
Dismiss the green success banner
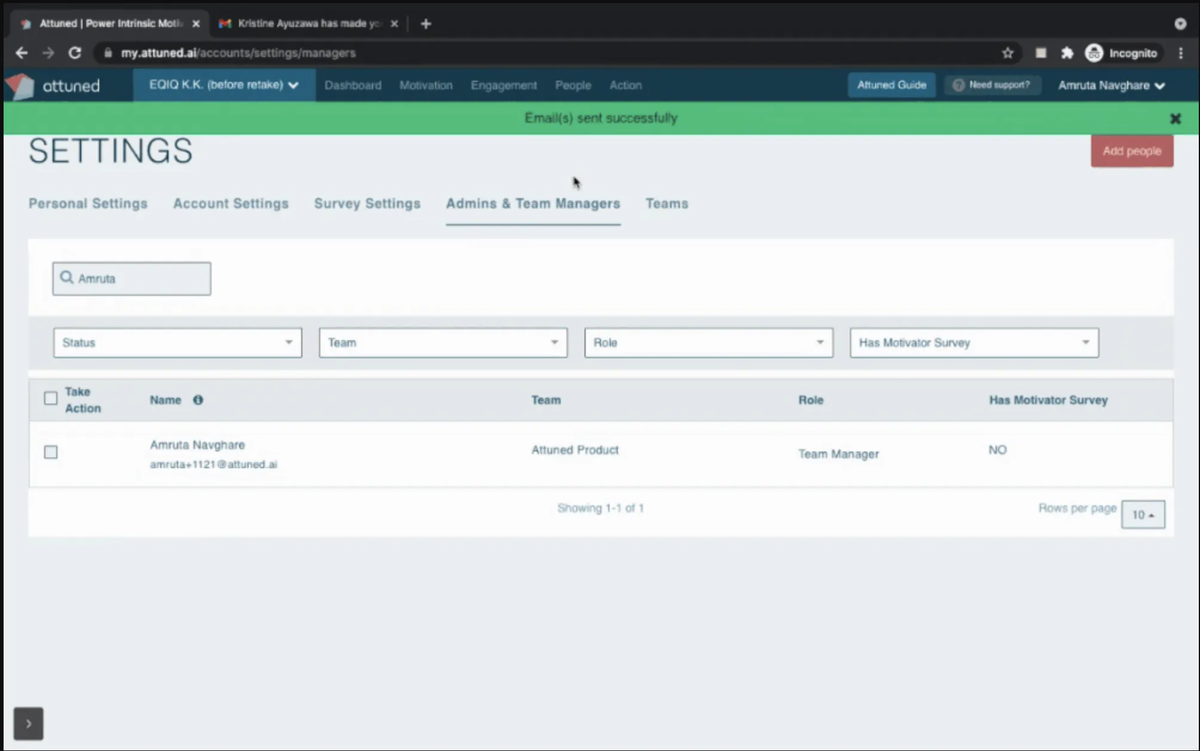point(1175,118)
